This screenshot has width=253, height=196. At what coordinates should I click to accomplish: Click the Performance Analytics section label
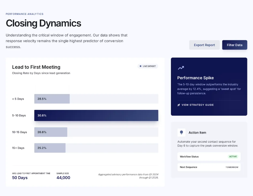click(25, 14)
